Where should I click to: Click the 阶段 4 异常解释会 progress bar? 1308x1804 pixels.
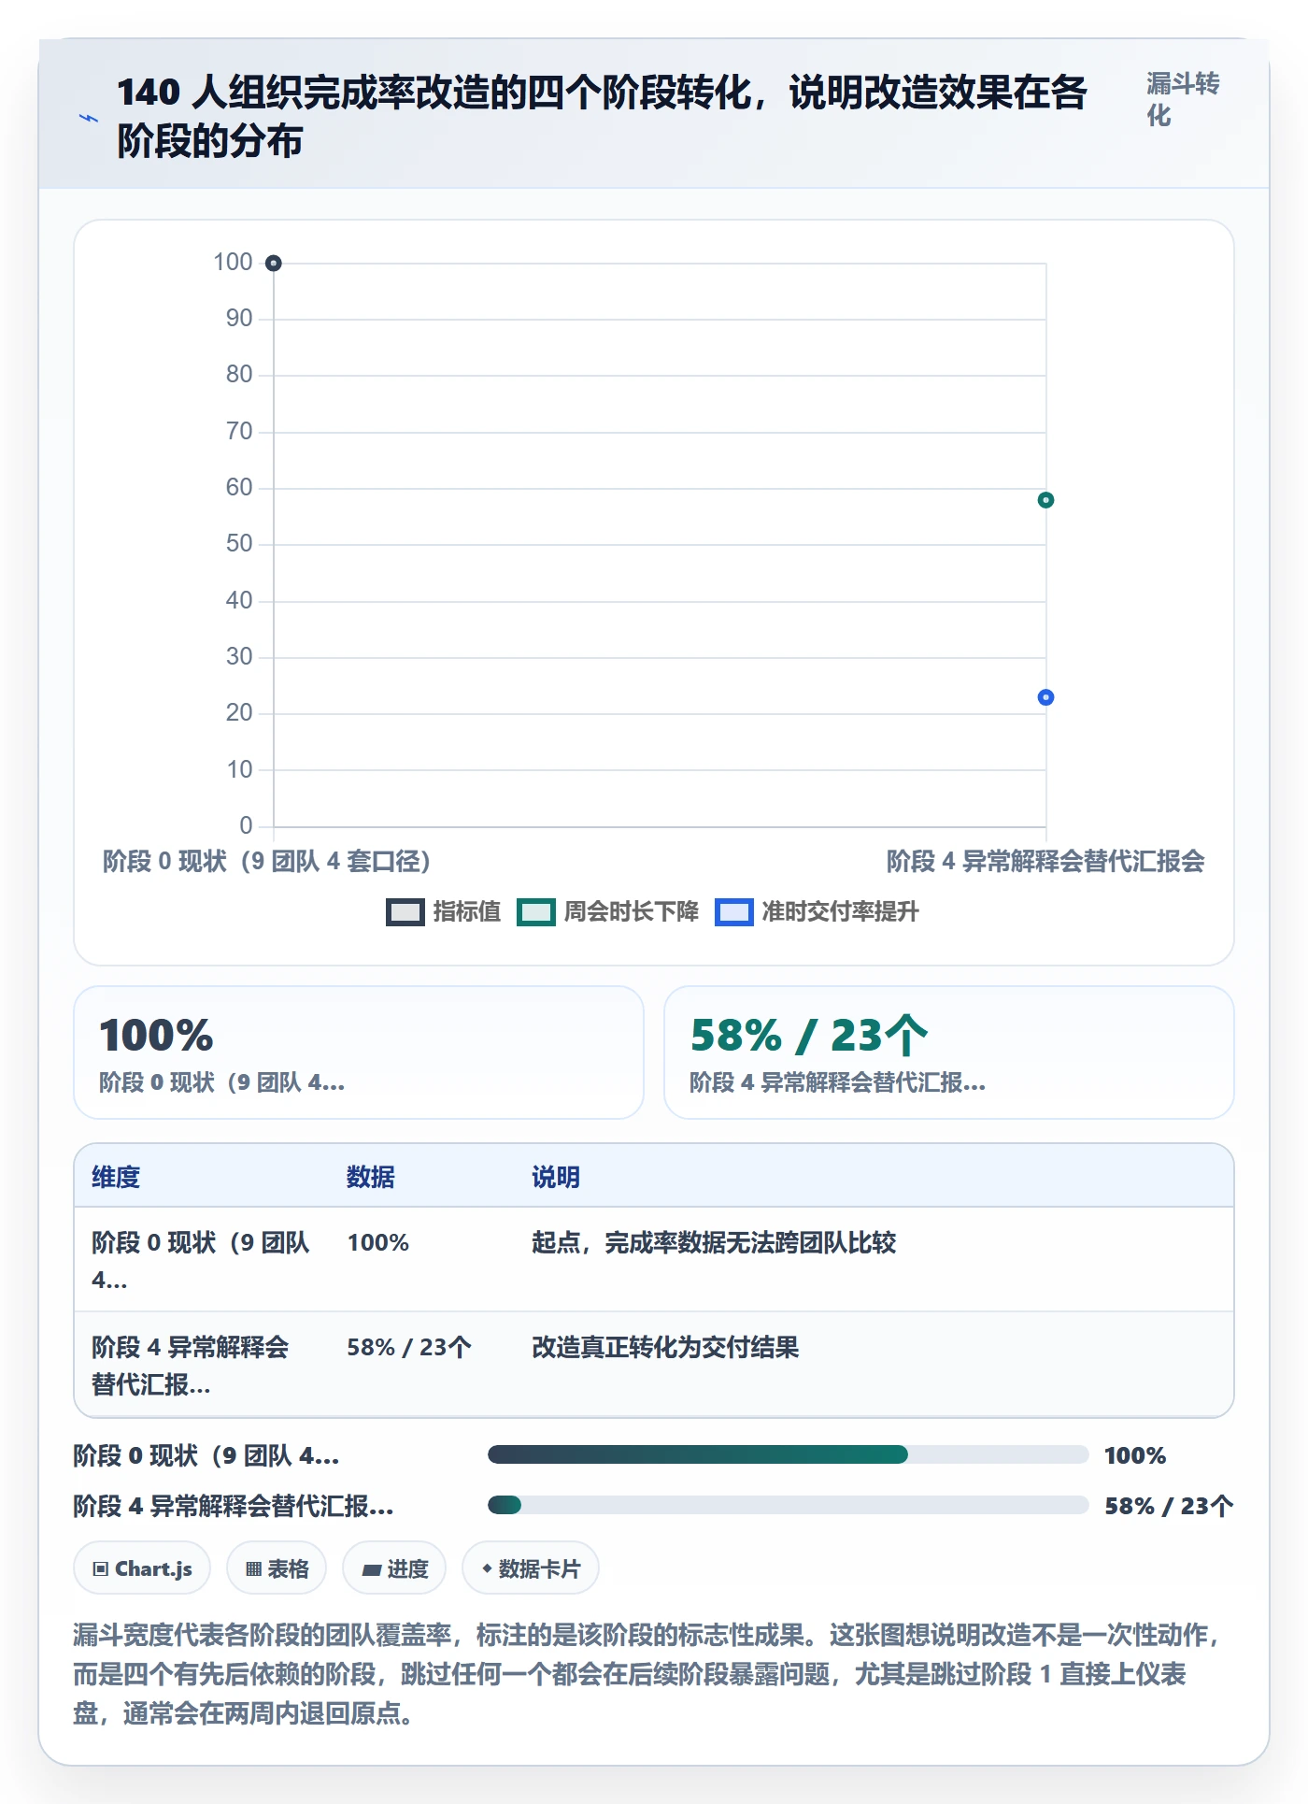tap(788, 1505)
